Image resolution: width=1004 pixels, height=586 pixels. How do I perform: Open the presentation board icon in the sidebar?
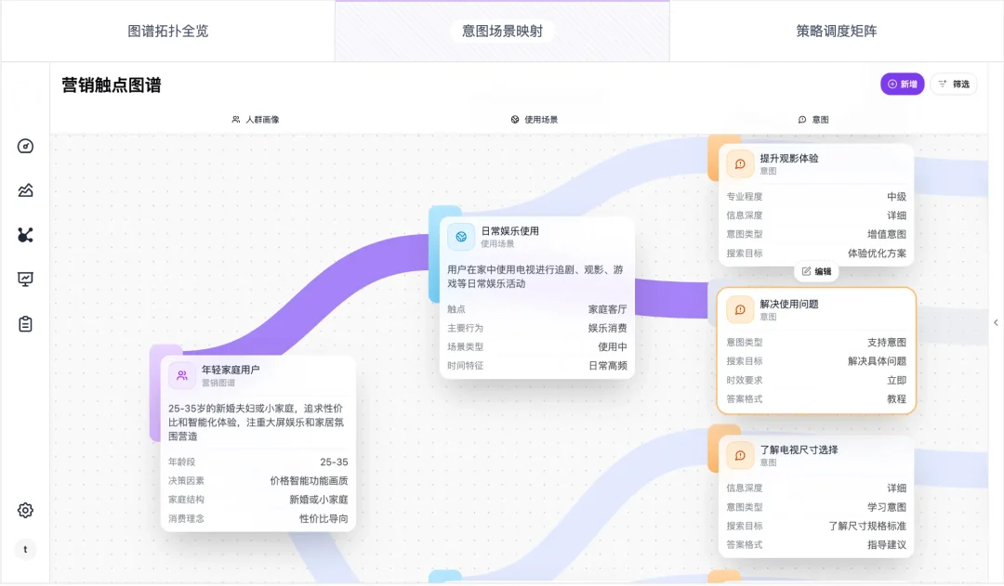tap(24, 279)
